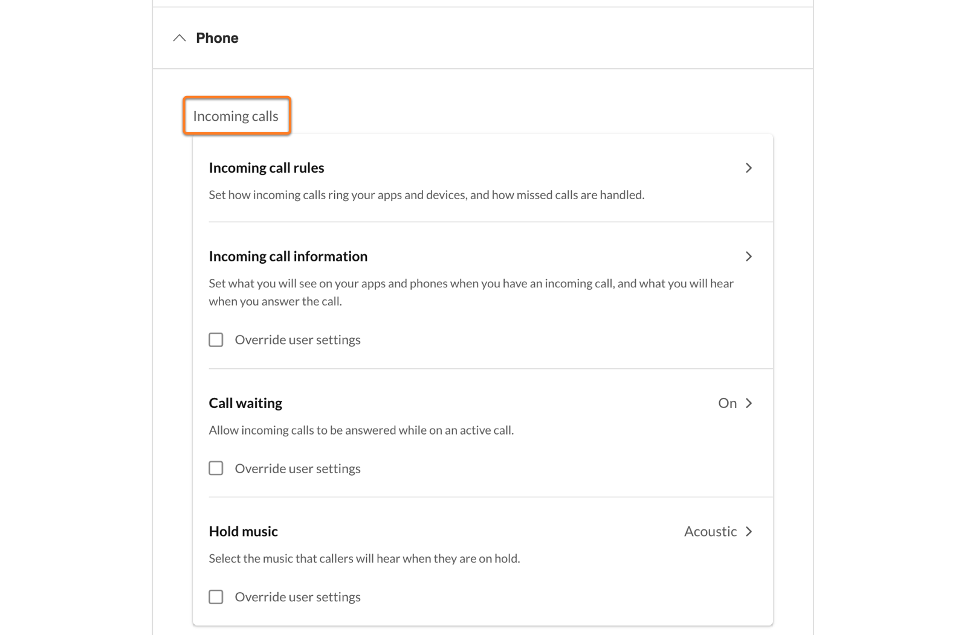Select the highlighted Incoming calls label

click(x=236, y=116)
